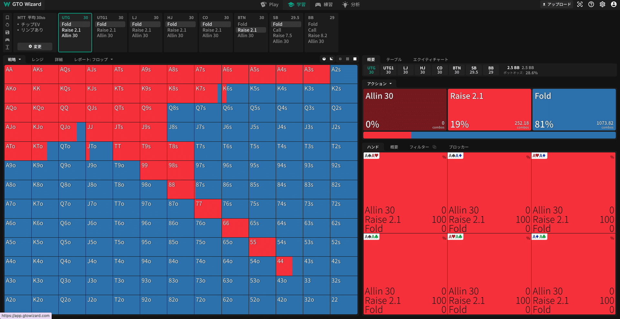Expand the 戦略 dropdown arrow

coord(20,60)
